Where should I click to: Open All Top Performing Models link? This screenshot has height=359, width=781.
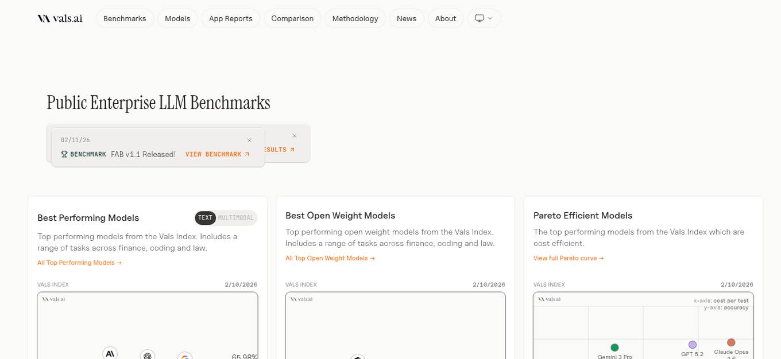79,263
